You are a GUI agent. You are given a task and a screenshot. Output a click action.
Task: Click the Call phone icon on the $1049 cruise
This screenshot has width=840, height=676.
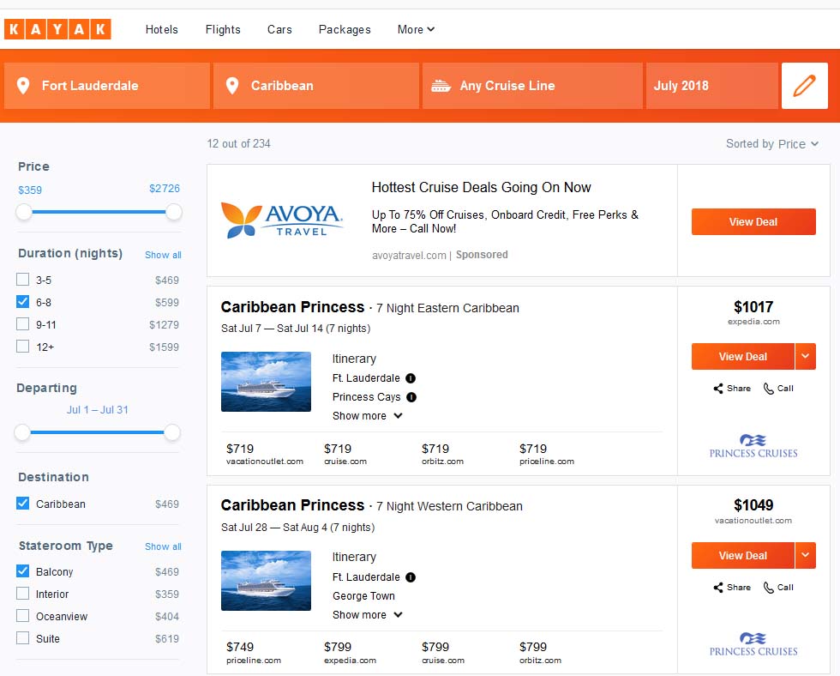(x=768, y=588)
